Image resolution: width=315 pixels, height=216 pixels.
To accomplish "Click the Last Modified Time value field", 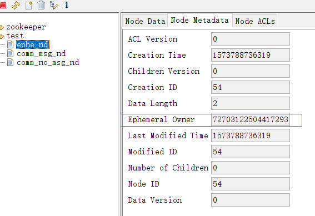I will (251, 135).
